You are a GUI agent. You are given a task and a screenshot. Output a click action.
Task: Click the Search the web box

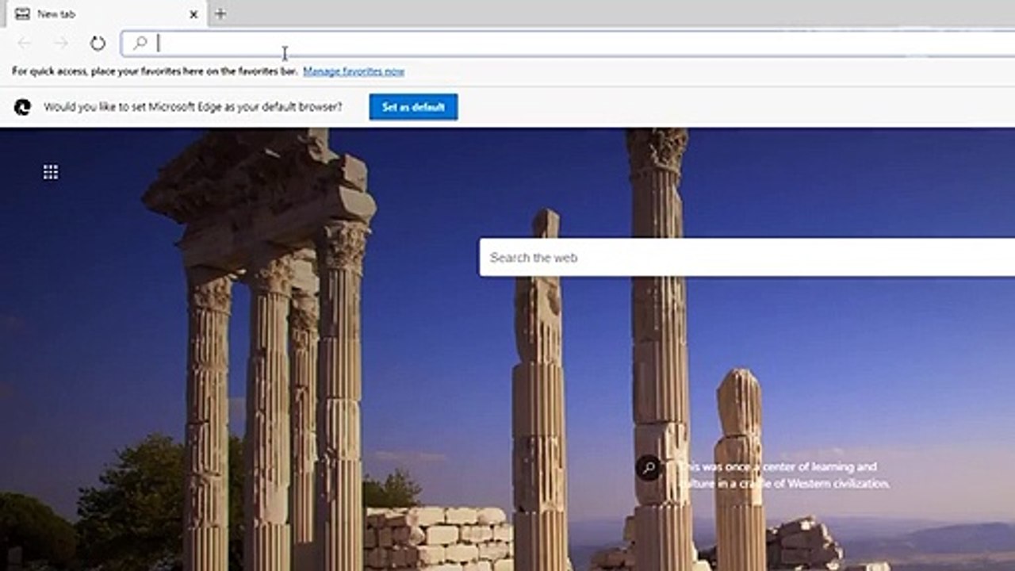[747, 258]
